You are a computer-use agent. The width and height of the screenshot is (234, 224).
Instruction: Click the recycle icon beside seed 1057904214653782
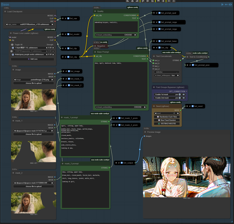[159, 124]
